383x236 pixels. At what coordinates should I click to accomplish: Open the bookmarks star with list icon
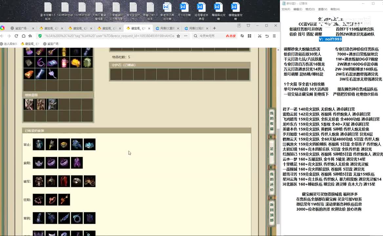(30, 36)
